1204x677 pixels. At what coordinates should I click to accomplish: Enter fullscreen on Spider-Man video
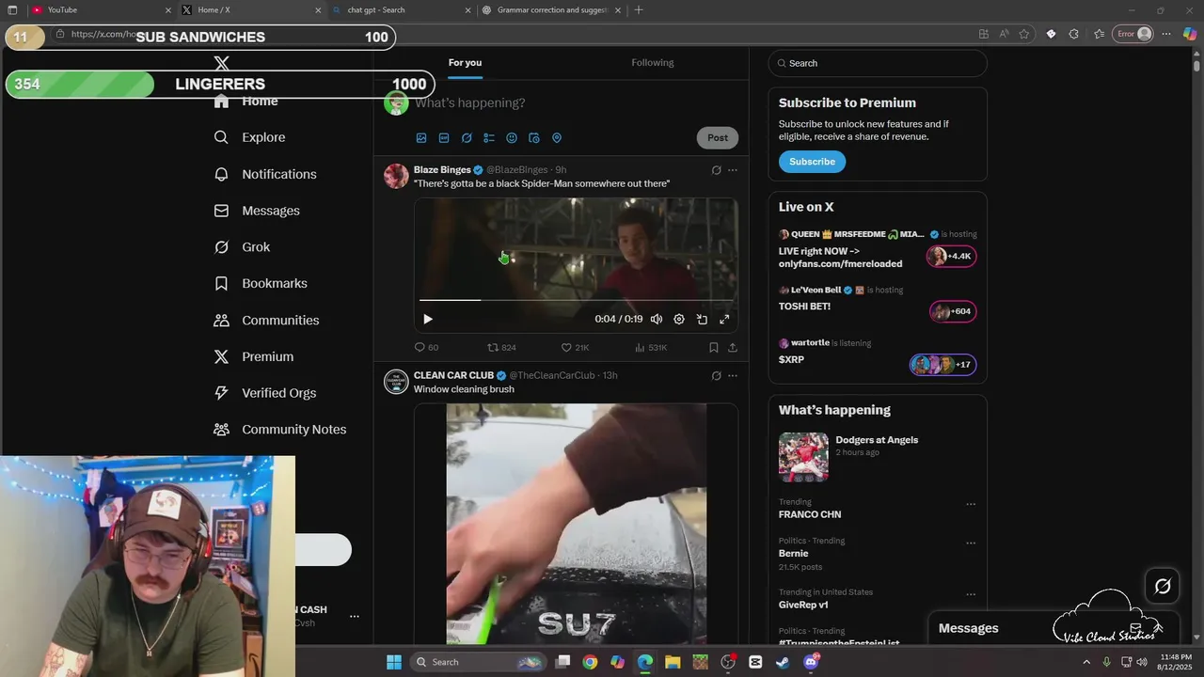(724, 320)
